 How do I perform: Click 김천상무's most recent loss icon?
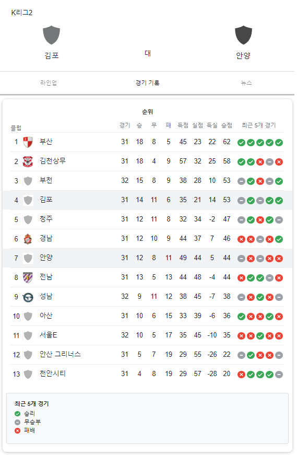[x=279, y=162]
